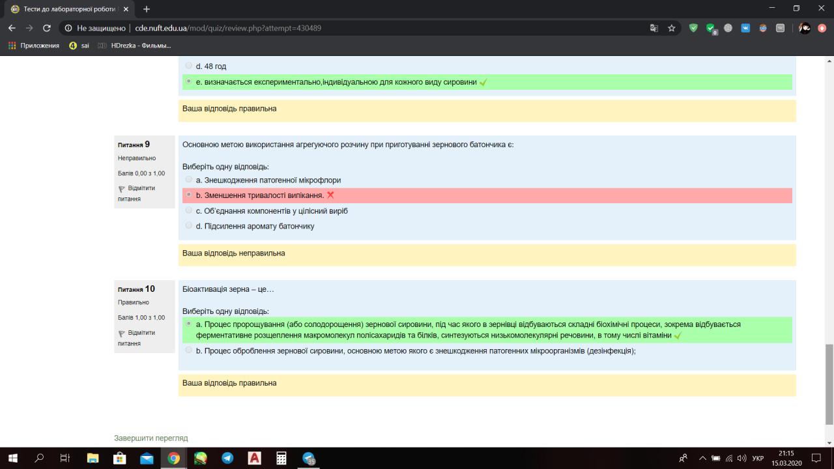Open a new browser tab

point(147,9)
